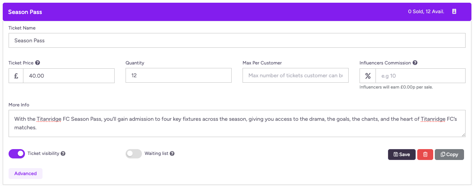Click the Ticket Price help icon
Image resolution: width=473 pixels, height=186 pixels.
tap(37, 63)
